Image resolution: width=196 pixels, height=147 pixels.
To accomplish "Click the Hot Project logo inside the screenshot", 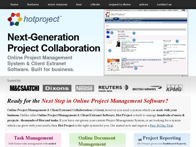I will point(115,14).
